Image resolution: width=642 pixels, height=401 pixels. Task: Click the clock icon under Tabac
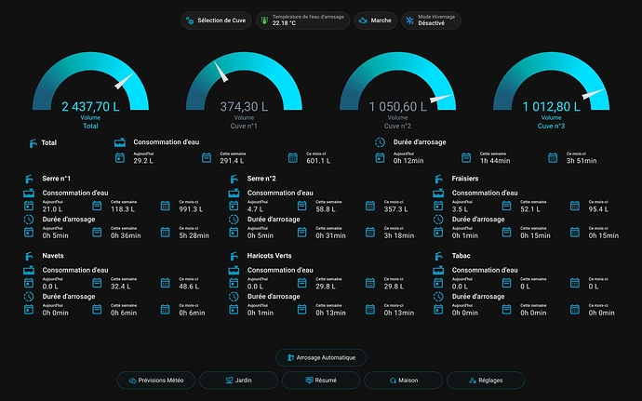click(x=438, y=297)
